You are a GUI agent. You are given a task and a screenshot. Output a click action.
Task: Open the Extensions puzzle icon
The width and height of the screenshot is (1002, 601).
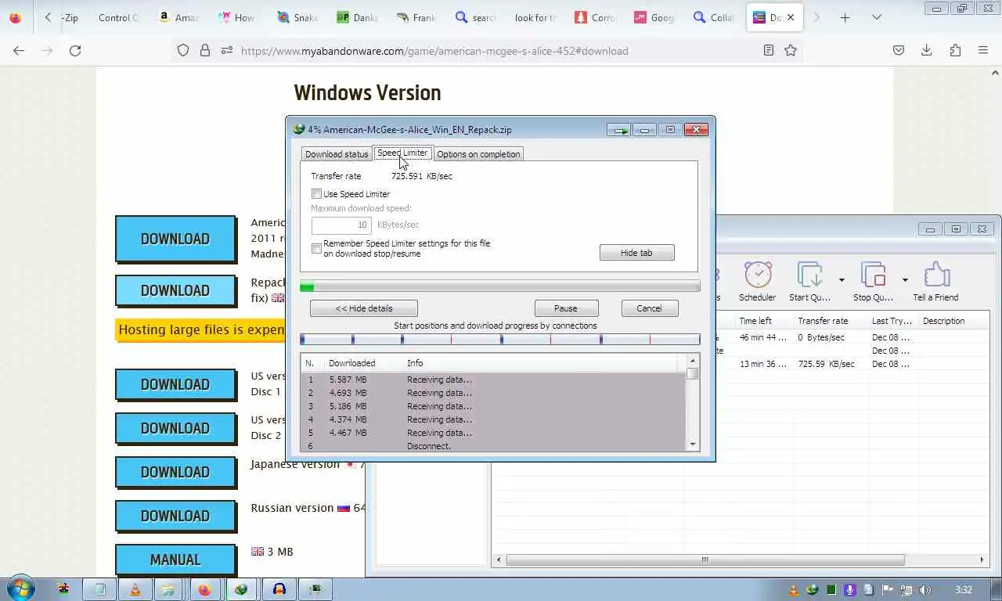[x=955, y=51]
